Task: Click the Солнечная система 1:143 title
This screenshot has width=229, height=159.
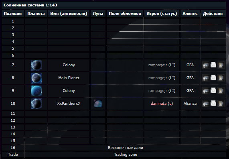Action: point(30,5)
